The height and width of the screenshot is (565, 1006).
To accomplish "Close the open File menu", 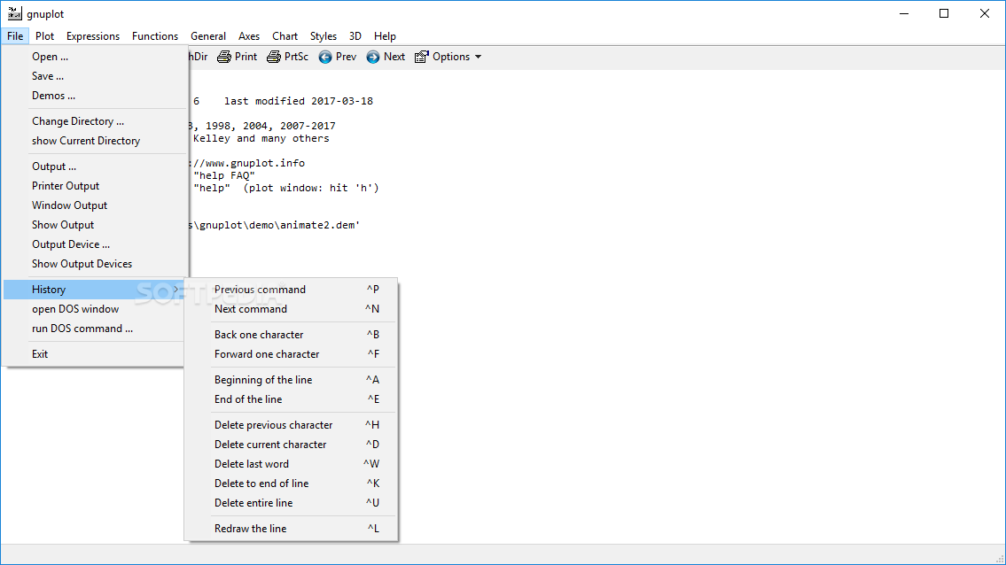I will (x=15, y=36).
